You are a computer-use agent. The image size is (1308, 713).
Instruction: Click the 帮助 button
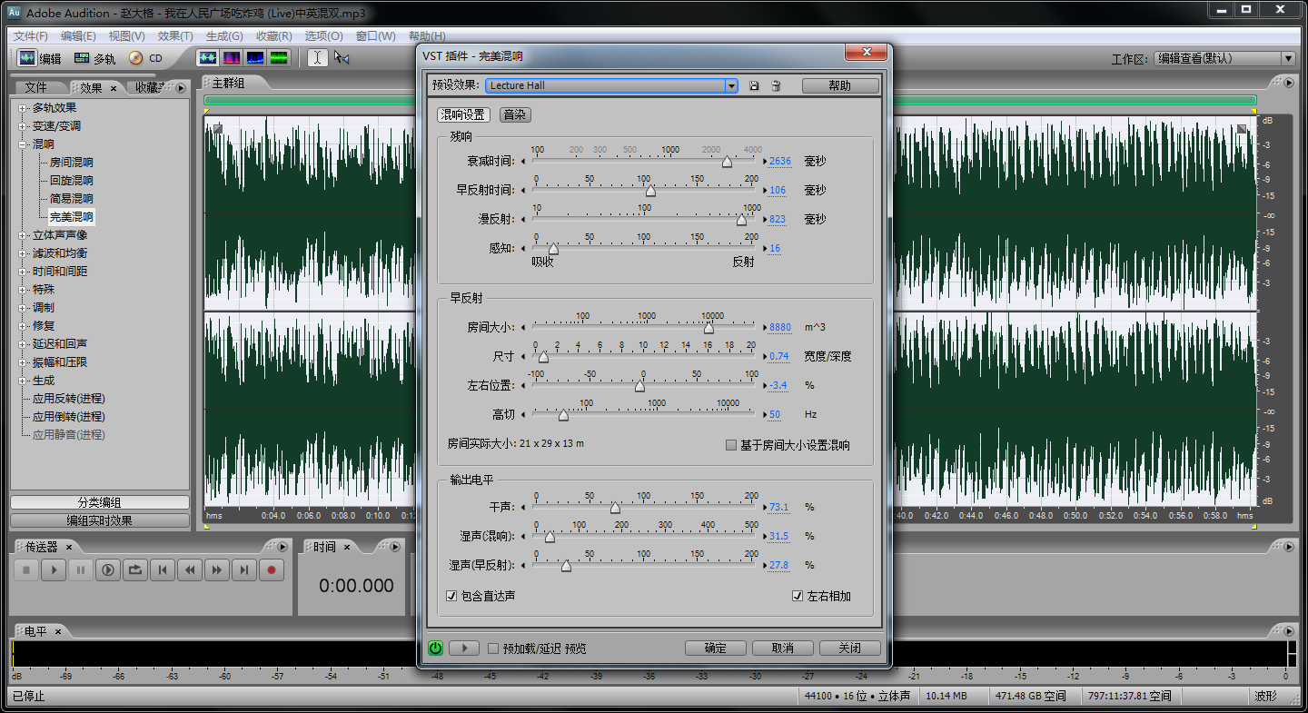click(x=840, y=85)
